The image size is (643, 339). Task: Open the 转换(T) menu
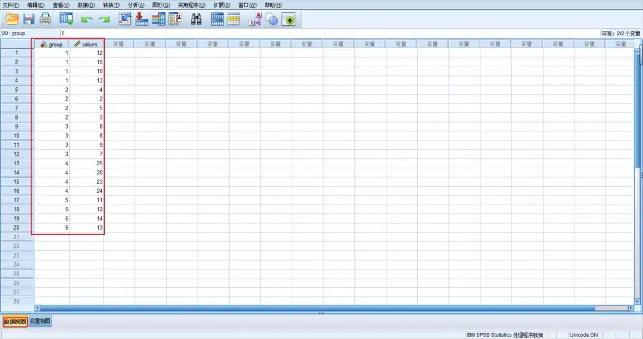click(111, 5)
